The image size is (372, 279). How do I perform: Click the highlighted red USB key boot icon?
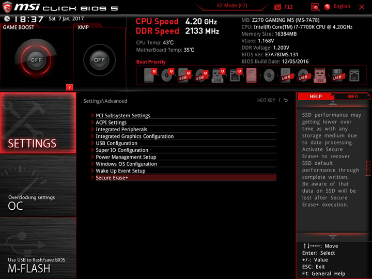pyautogui.click(x=320, y=75)
